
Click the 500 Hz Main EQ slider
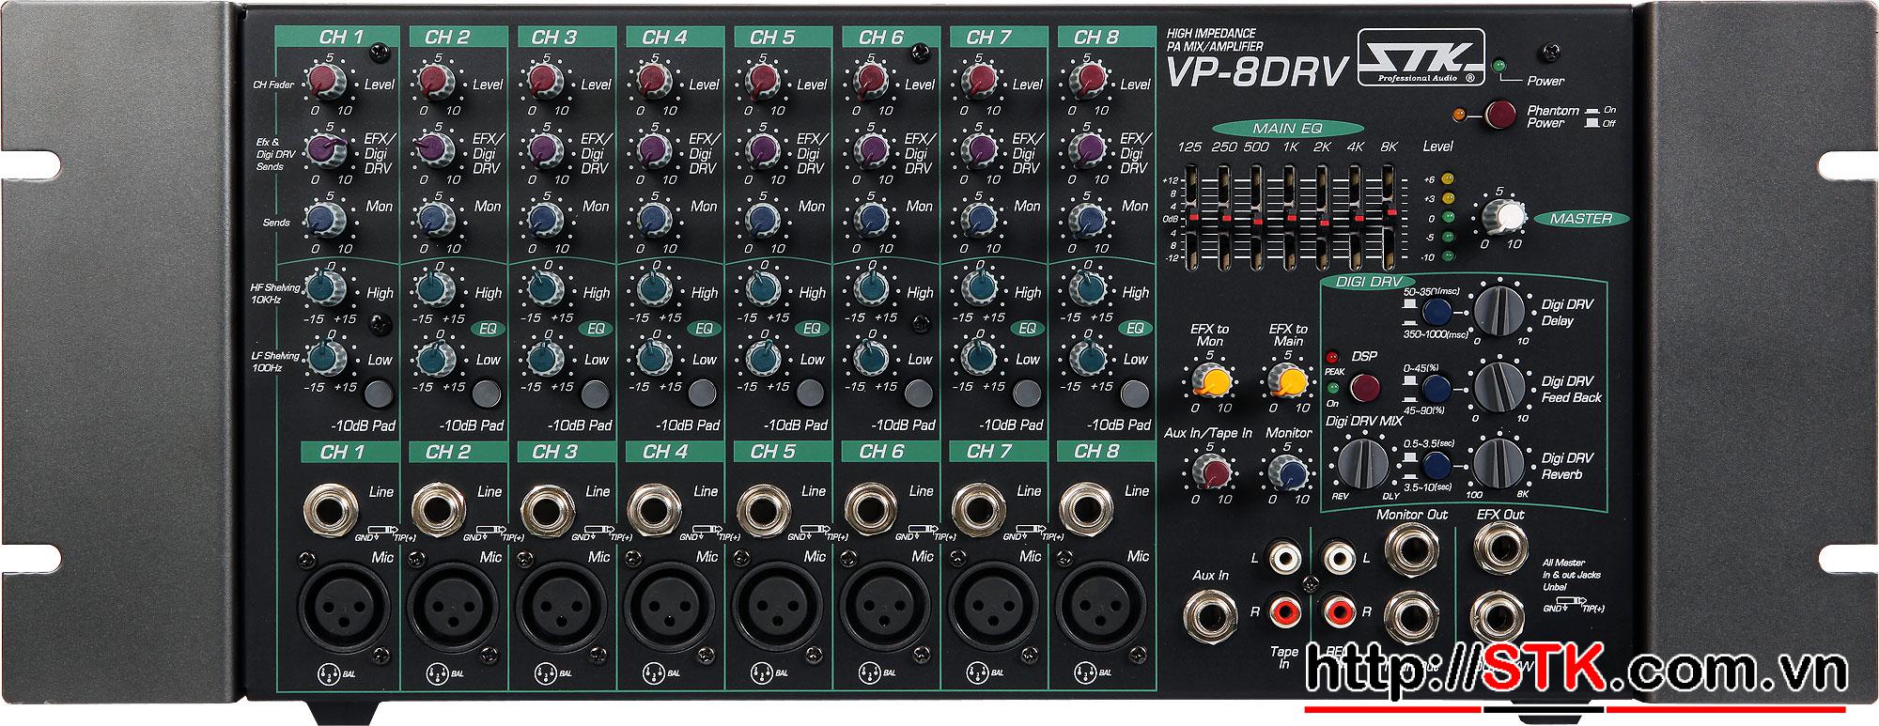coord(1256,216)
